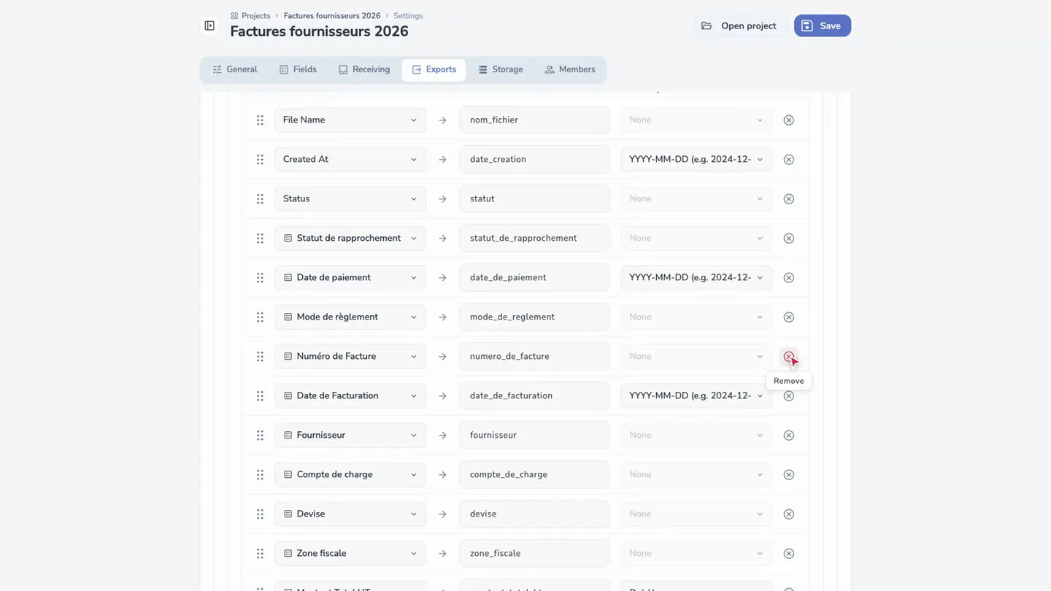Click the drag handle for Devise row
Viewport: 1051px width, 591px height.
(260, 514)
